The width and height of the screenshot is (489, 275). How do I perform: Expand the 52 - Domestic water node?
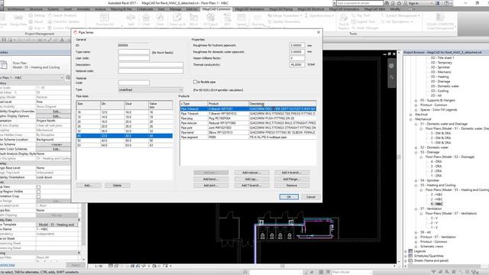pyautogui.click(x=416, y=147)
